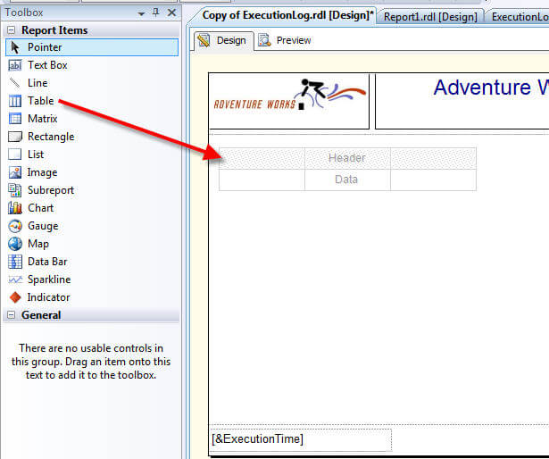549x459 pixels.
Task: Click the Indicator label in toolbox
Action: pyautogui.click(x=49, y=297)
